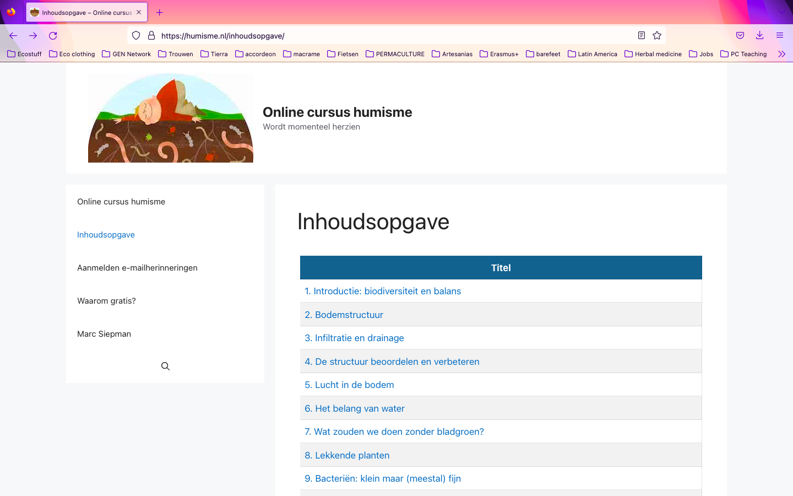Open the downloads panel
Screen dimensions: 793x496
point(760,36)
